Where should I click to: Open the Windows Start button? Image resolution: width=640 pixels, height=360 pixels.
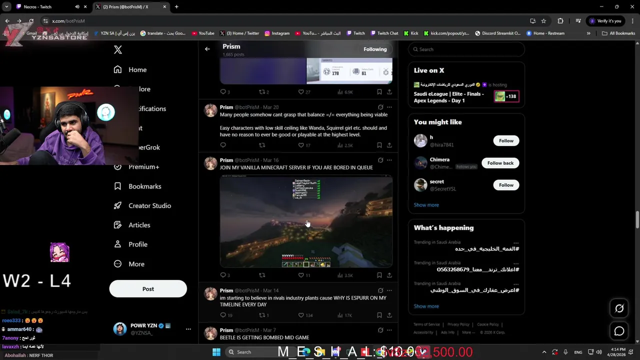(x=216, y=352)
